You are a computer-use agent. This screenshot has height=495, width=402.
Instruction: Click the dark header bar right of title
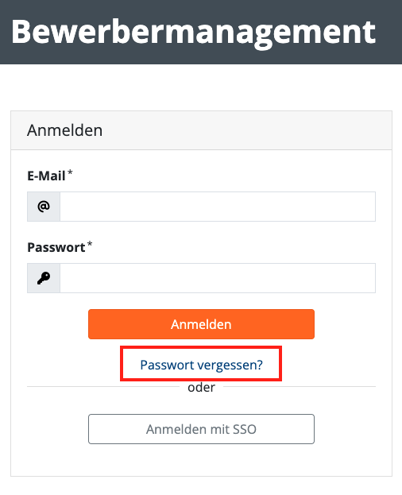(x=389, y=32)
